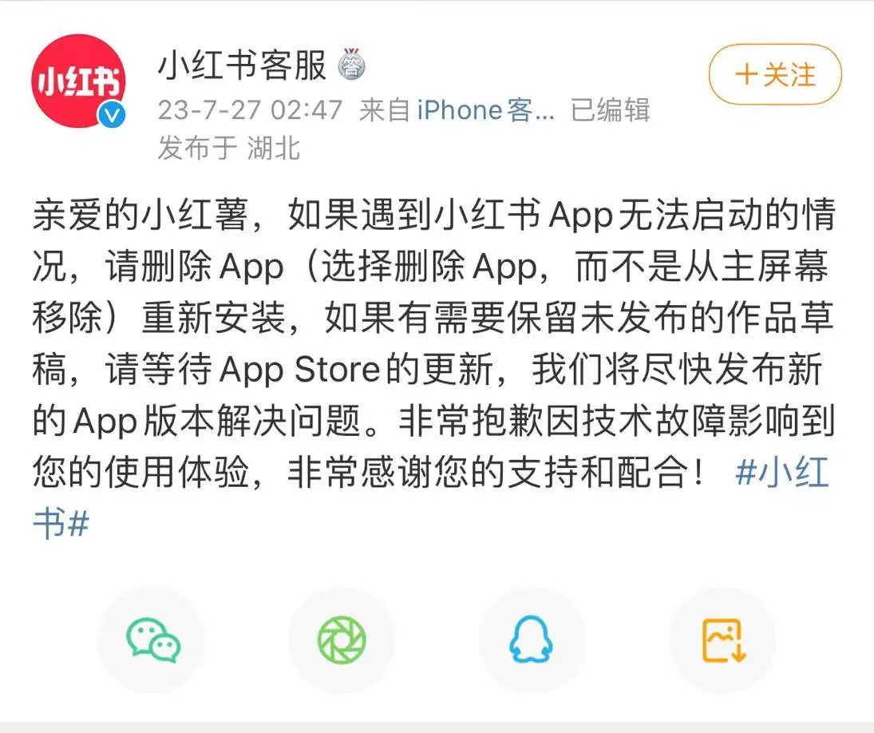Tap the medal badge beside 小红书客服

(x=351, y=64)
